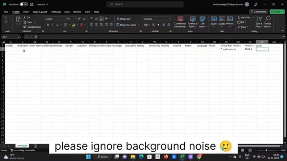The height and width of the screenshot is (161, 287).
Task: Click the Paste clipboard icon
Action: [x=18, y=19]
